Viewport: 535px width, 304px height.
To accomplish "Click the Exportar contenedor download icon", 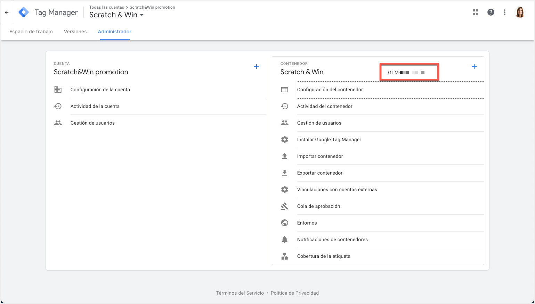I will [x=285, y=173].
